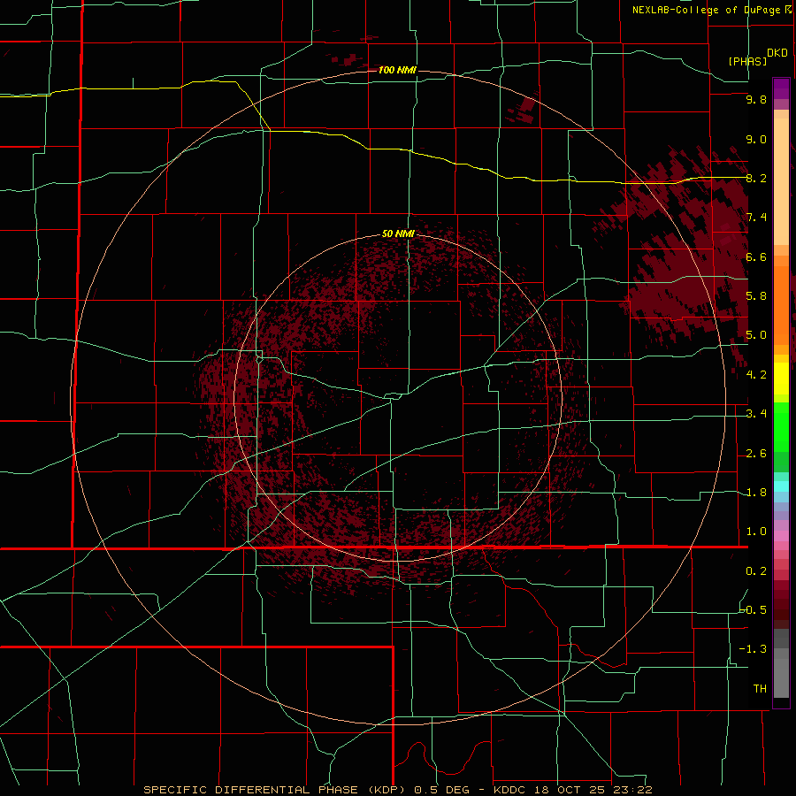Click the 4.2 scale value
The width and height of the screenshot is (796, 796).
[756, 375]
